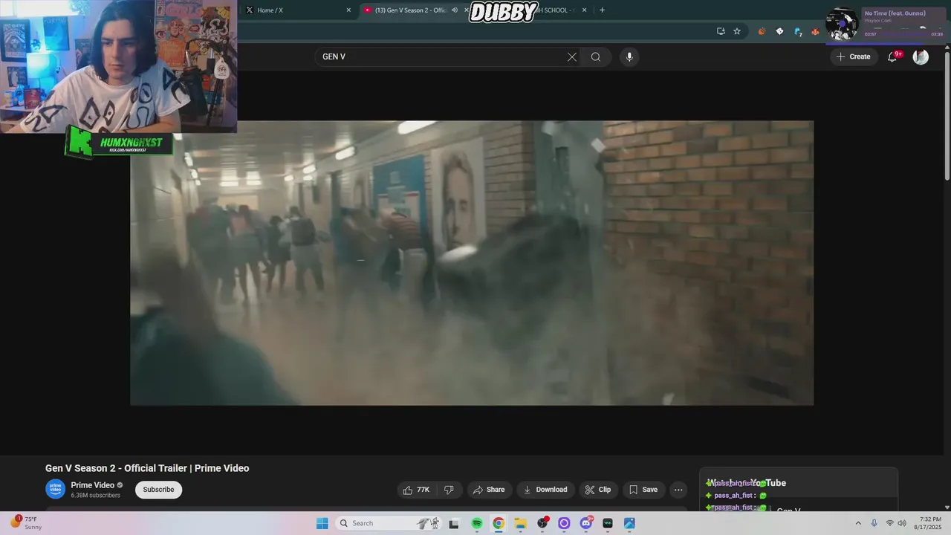The height and width of the screenshot is (535, 951).
Task: Click the tray microphone icon
Action: 874,523
